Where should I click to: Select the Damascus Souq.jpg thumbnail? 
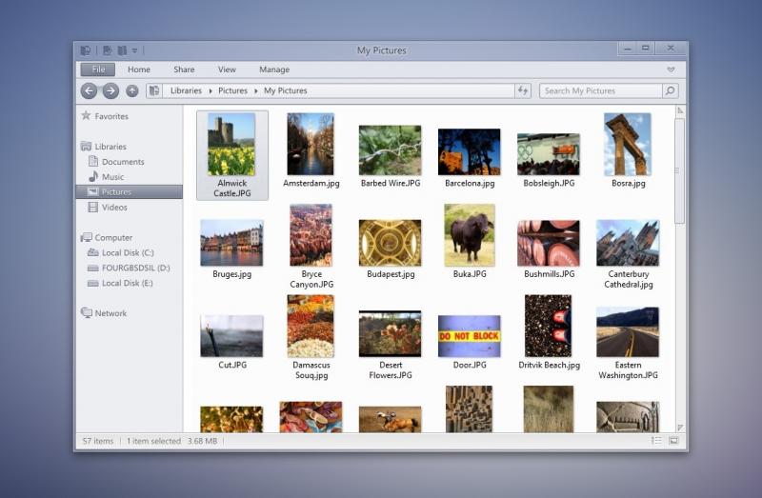tap(311, 326)
